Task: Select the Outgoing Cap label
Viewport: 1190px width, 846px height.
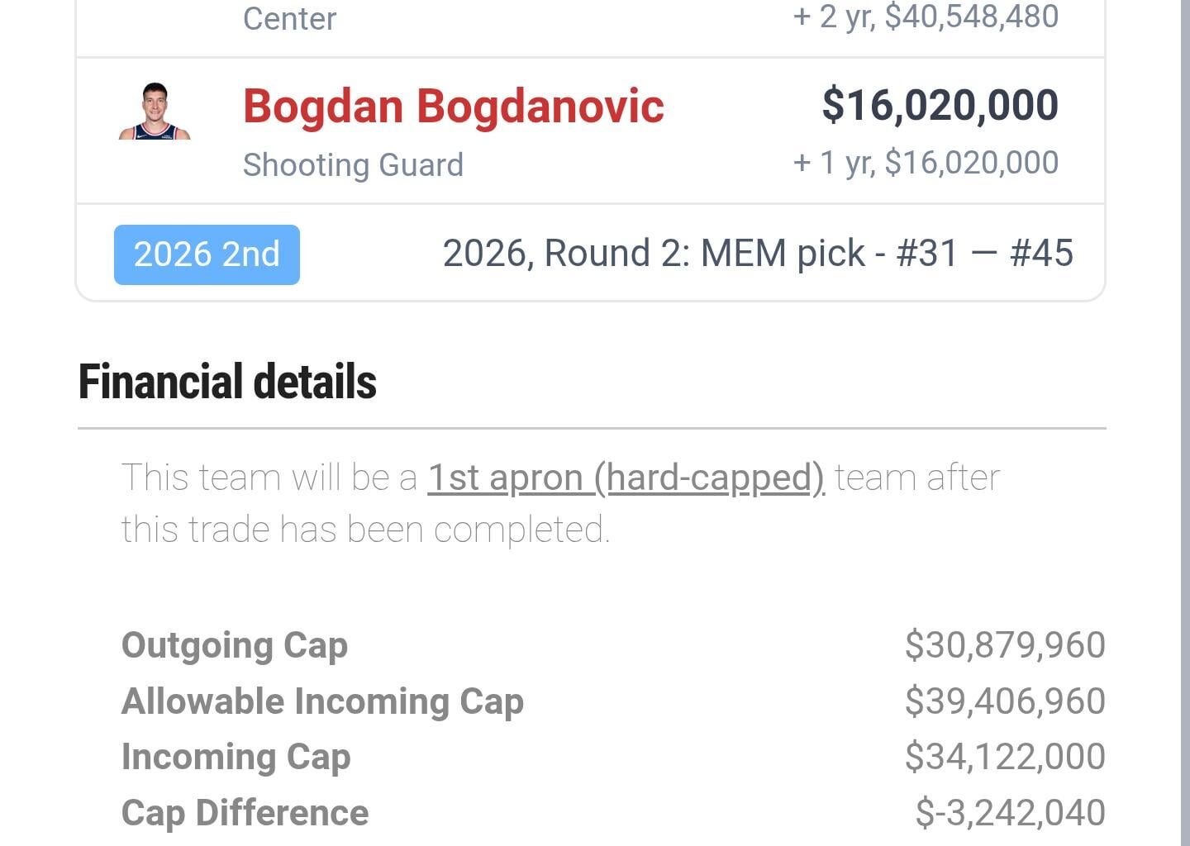Action: click(234, 646)
